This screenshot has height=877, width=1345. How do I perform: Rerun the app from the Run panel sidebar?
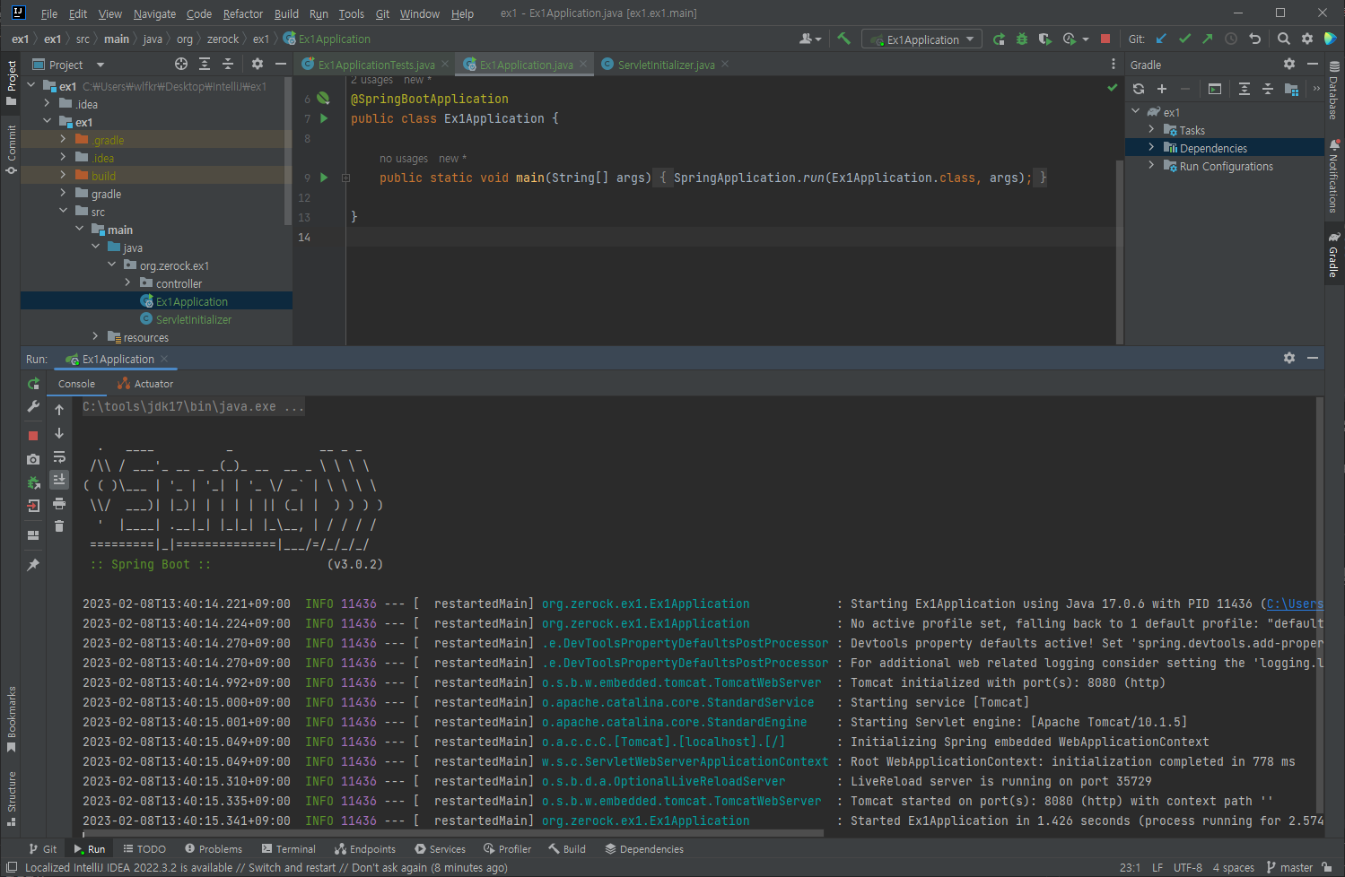[33, 383]
